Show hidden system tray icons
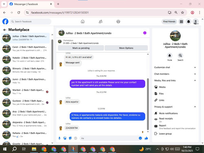The image size is (204, 153). pyautogui.click(x=157, y=149)
